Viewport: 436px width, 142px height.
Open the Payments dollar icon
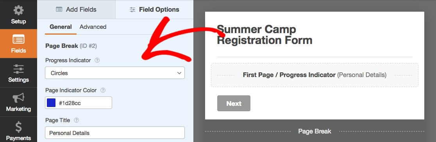(18, 127)
